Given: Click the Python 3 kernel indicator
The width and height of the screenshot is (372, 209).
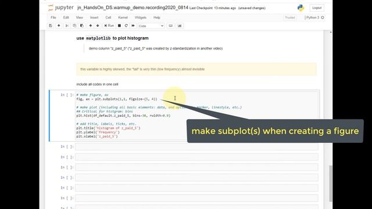Looking at the screenshot, I should pyautogui.click(x=313, y=17).
